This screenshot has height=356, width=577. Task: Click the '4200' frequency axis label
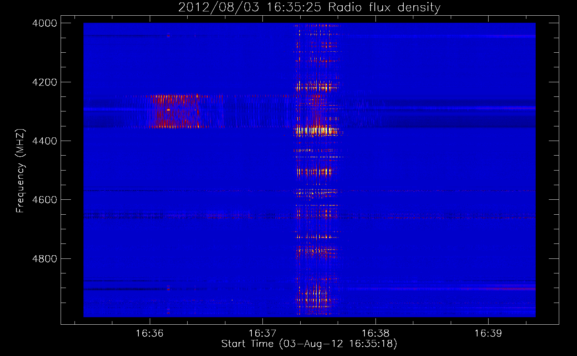tap(45, 82)
